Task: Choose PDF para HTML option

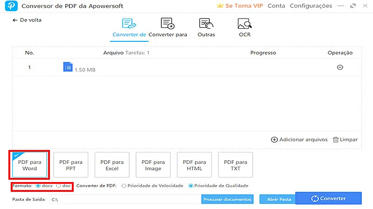Action: click(x=194, y=165)
